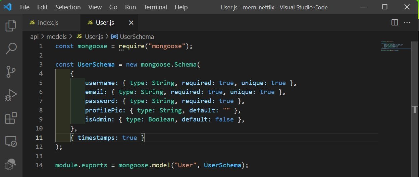Open Run and Debug view
This screenshot has width=419, height=177.
pyautogui.click(x=11, y=95)
